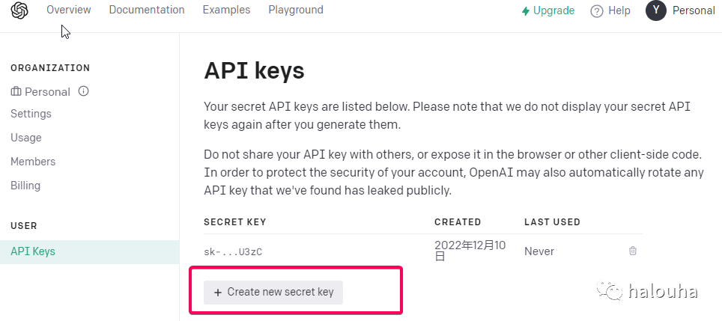
Task: Click the lightning bolt Upgrade icon
Action: (525, 11)
